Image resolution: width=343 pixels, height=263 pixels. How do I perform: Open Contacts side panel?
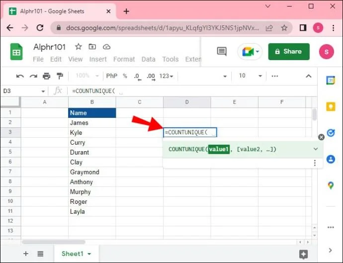[331, 159]
